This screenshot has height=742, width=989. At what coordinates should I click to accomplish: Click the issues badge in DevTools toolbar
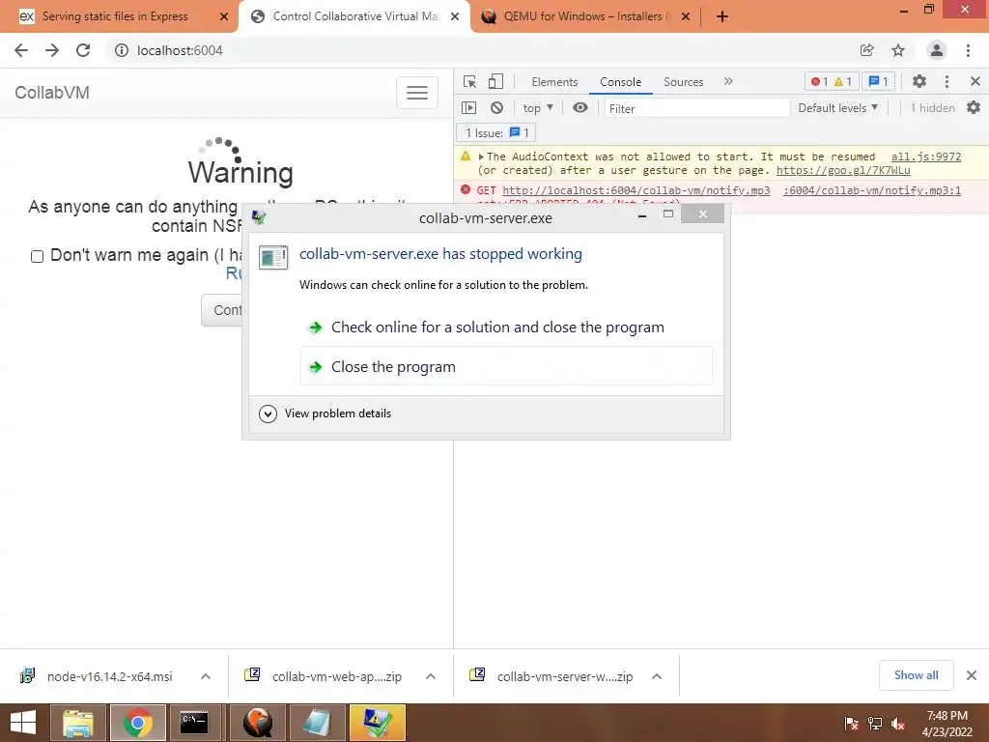(x=878, y=81)
